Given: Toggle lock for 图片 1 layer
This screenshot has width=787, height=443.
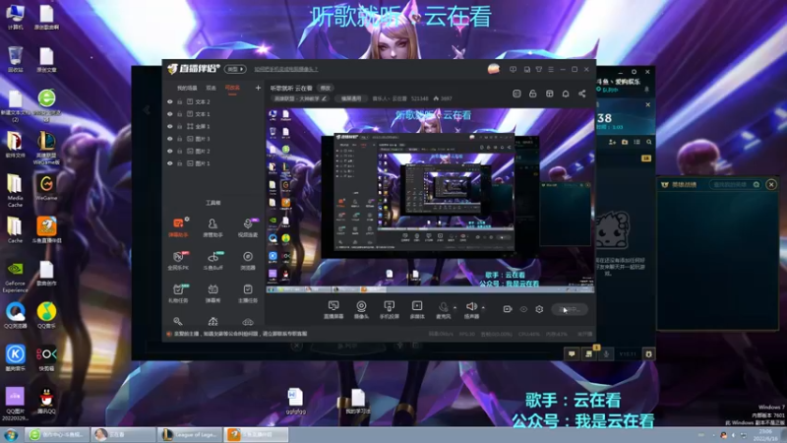Looking at the screenshot, I should click(x=179, y=163).
